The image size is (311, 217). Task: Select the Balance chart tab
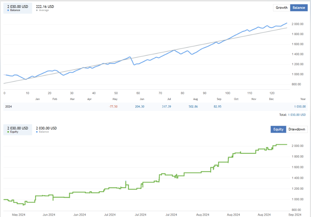[x=299, y=8]
